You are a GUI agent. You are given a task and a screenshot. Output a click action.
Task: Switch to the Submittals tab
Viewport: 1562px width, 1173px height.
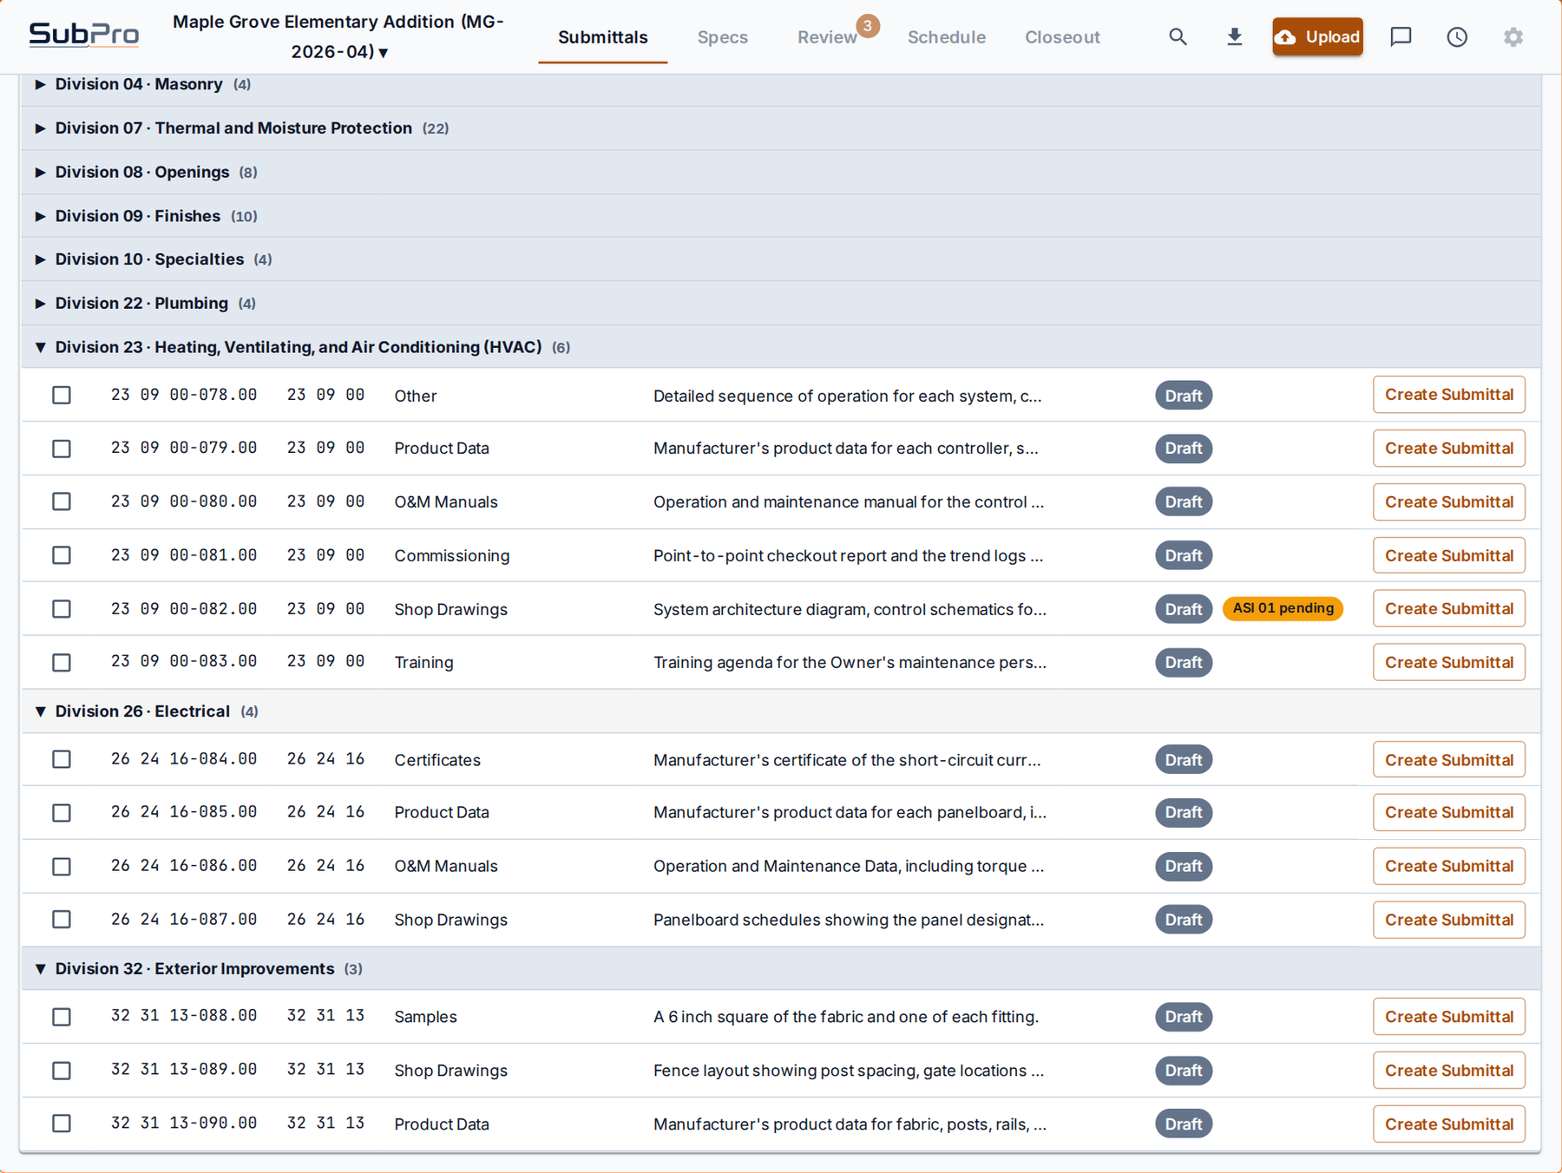(602, 37)
